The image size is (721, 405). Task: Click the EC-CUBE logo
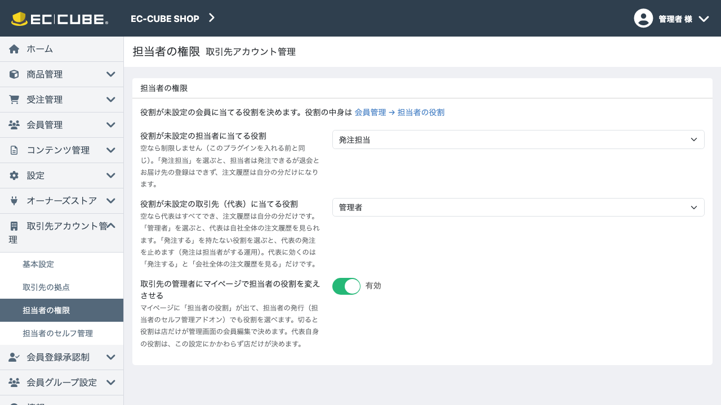(59, 19)
